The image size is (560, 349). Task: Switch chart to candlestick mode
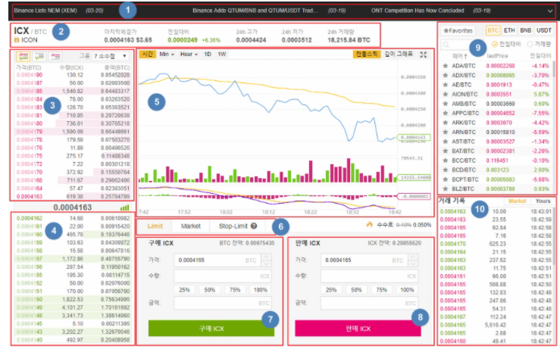coord(367,54)
